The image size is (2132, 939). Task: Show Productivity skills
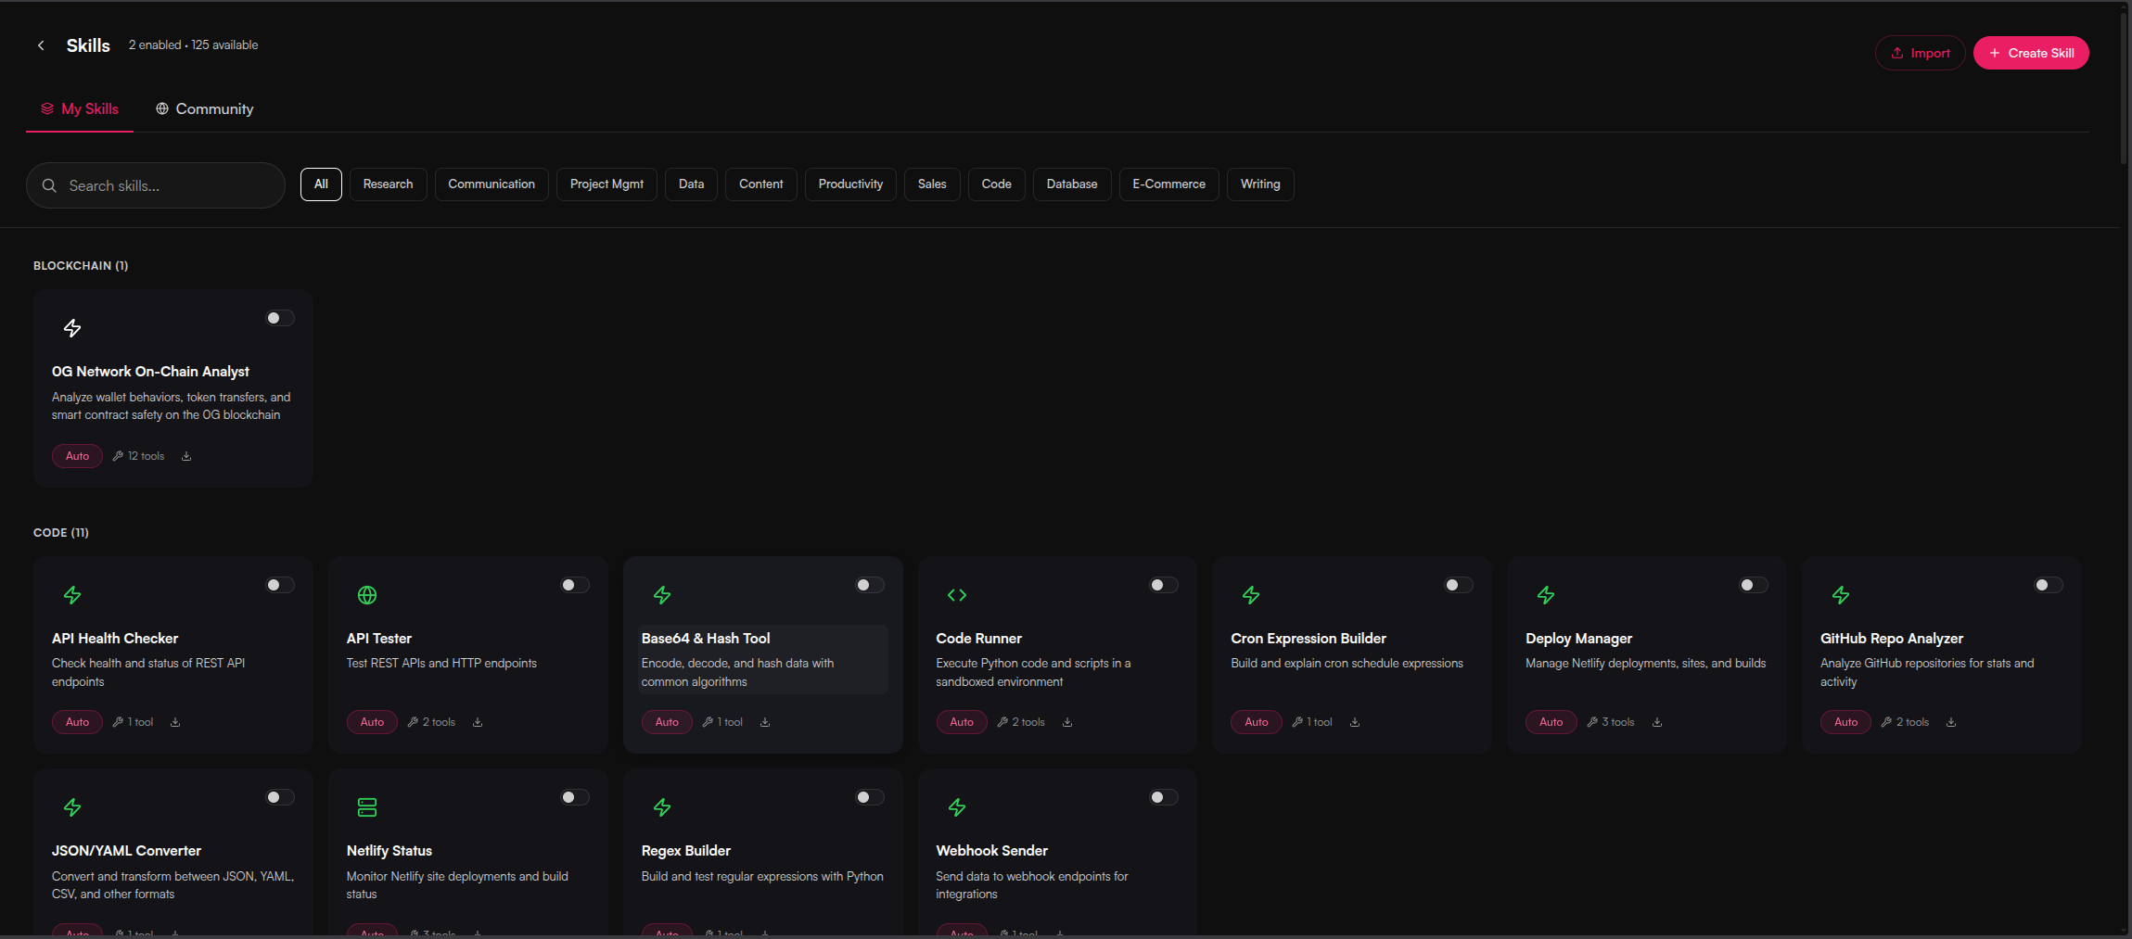(x=850, y=184)
